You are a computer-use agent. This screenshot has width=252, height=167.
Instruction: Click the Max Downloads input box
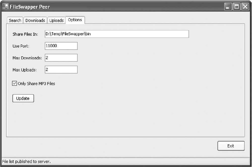pyautogui.click(x=61, y=58)
